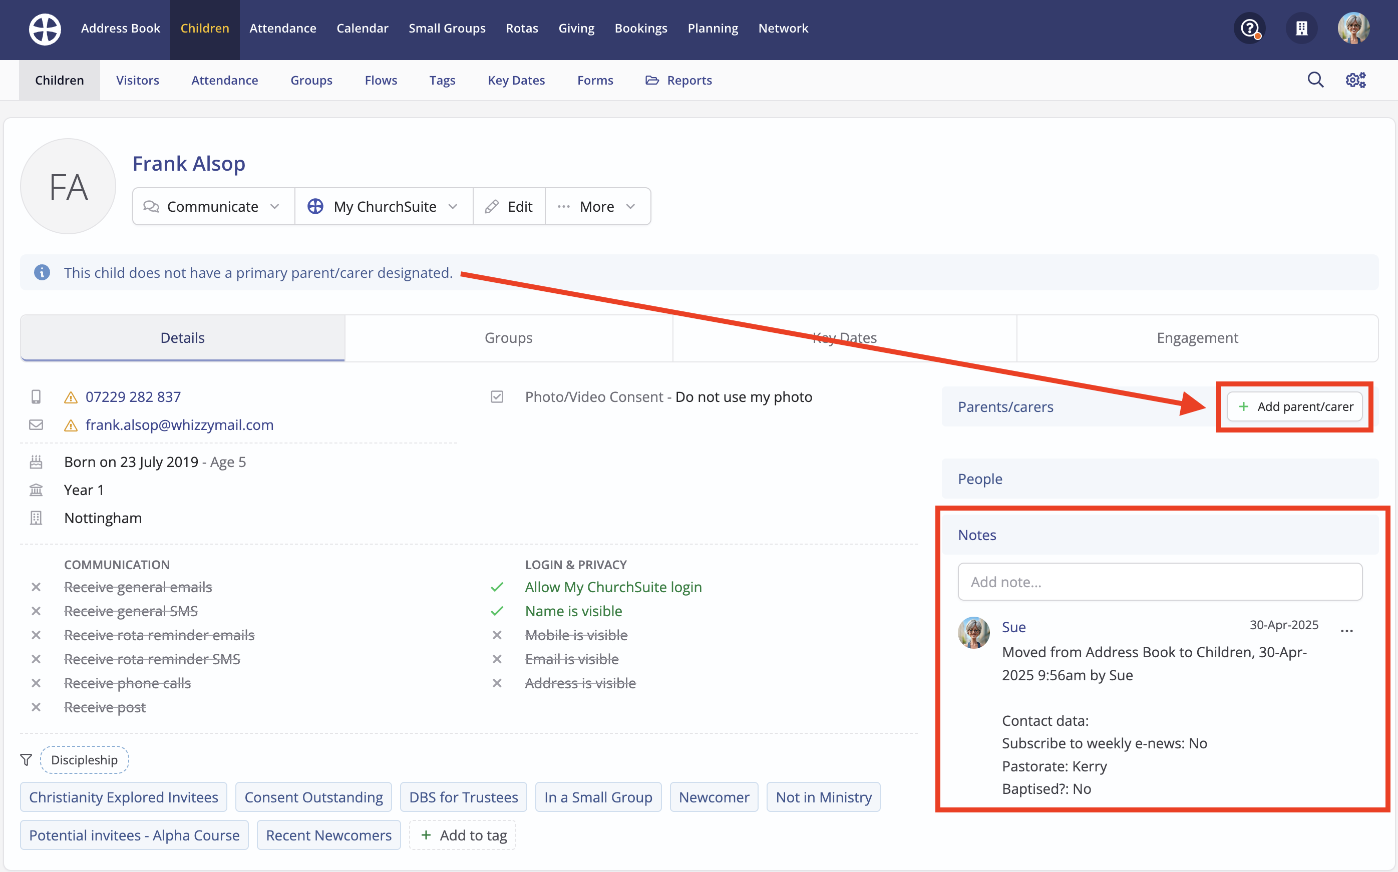Click the site building icon in header
1398x872 pixels.
point(1301,28)
